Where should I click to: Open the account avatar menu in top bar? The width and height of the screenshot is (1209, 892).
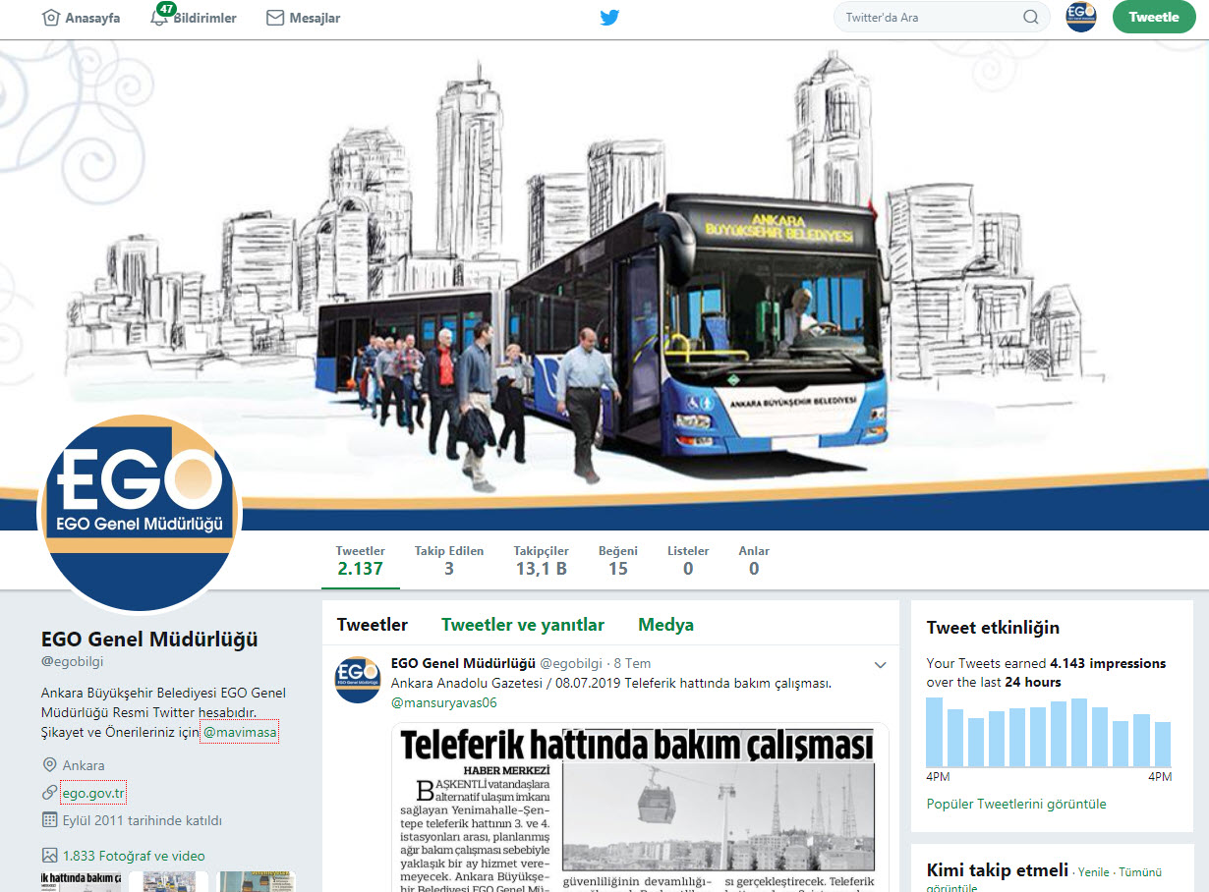pyautogui.click(x=1081, y=17)
